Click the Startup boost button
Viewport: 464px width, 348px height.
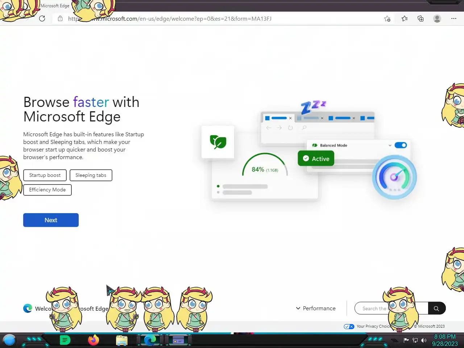[45, 175]
